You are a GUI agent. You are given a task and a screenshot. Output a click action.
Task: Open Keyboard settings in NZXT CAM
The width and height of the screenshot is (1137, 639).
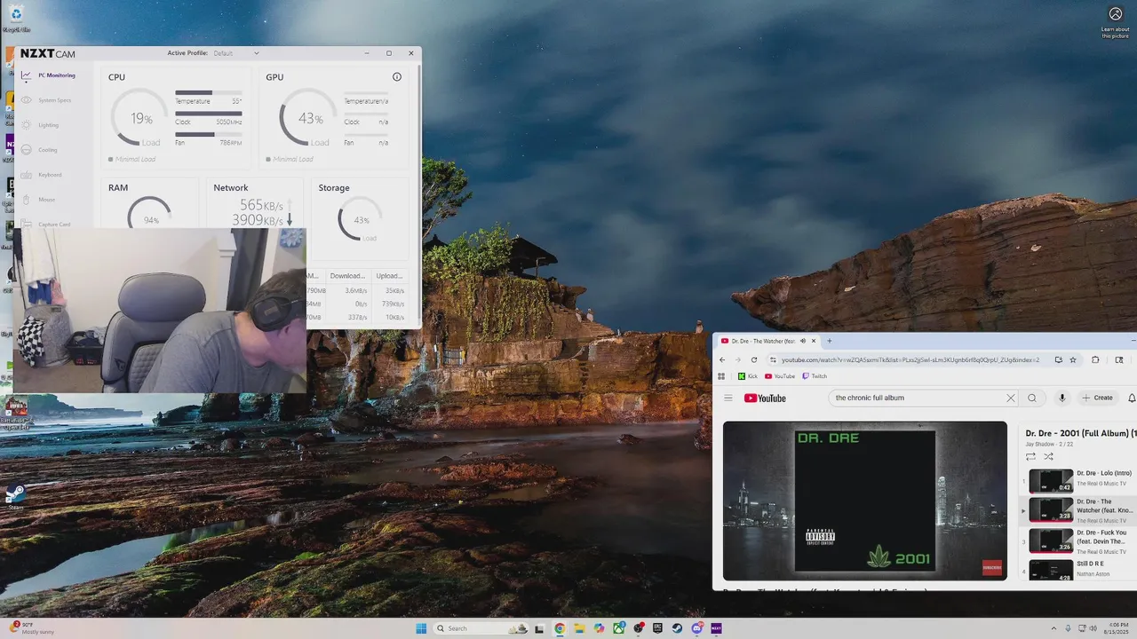pyautogui.click(x=43, y=175)
